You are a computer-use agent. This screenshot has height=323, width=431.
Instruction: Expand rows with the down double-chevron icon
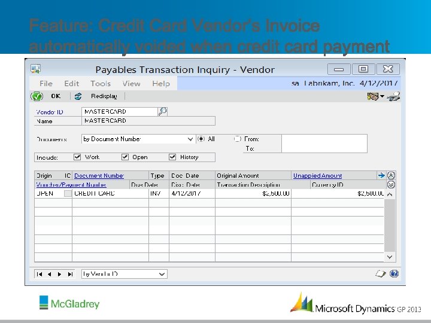(391, 185)
